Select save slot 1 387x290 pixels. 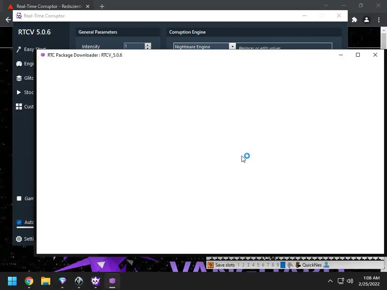[238, 265]
